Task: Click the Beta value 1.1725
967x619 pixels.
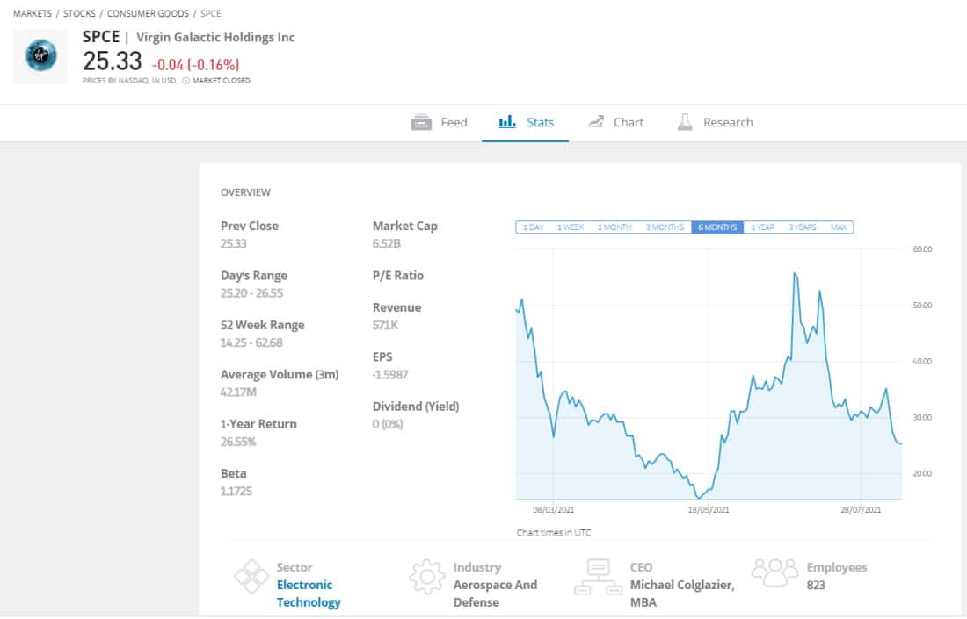Action: 236,491
